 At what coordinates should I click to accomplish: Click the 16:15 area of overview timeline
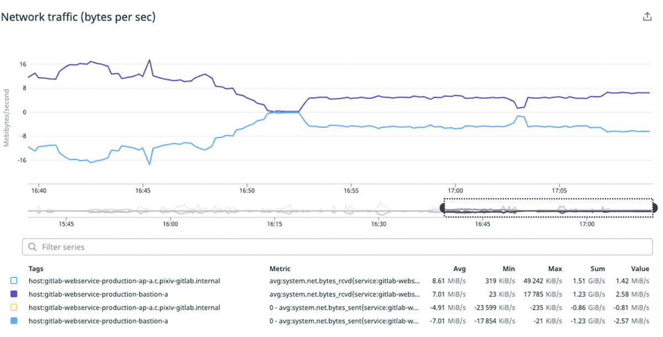[274, 211]
